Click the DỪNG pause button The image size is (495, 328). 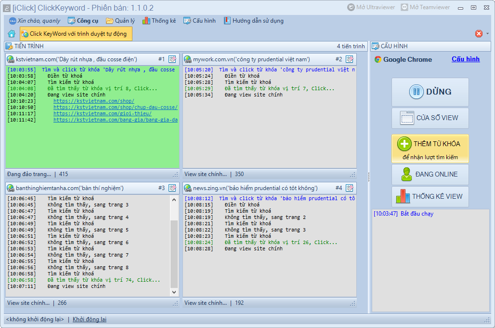(430, 92)
